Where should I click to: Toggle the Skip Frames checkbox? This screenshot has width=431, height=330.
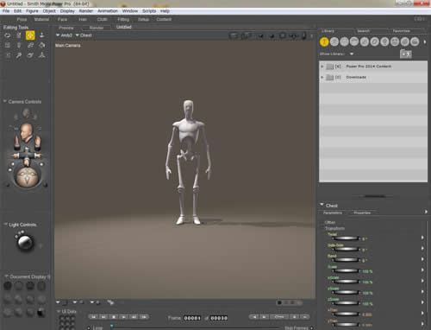pos(312,327)
